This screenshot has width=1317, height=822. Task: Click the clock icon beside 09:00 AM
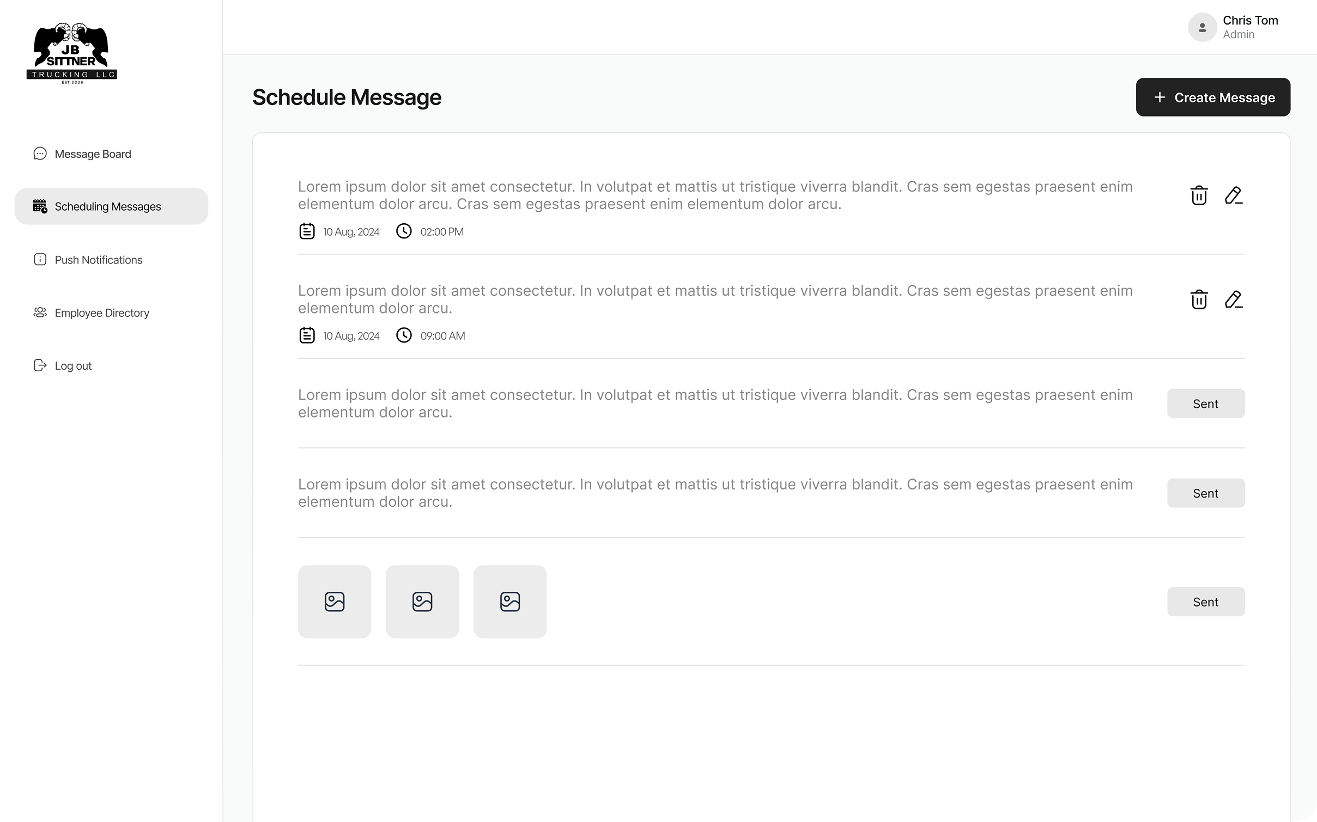click(404, 335)
